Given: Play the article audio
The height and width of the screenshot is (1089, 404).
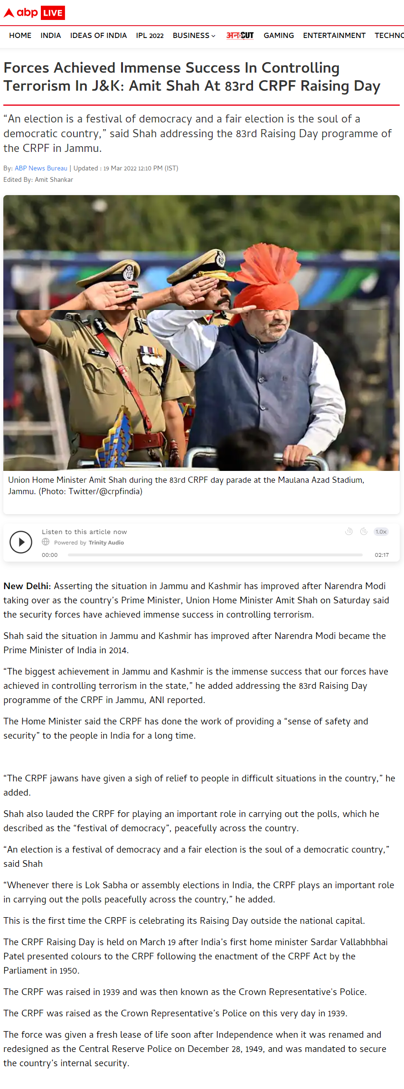Looking at the screenshot, I should coord(21,542).
